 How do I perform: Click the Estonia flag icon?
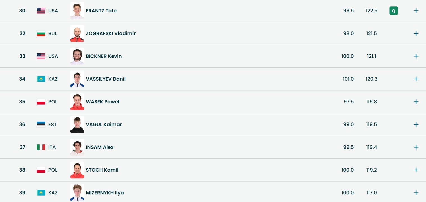click(41, 124)
